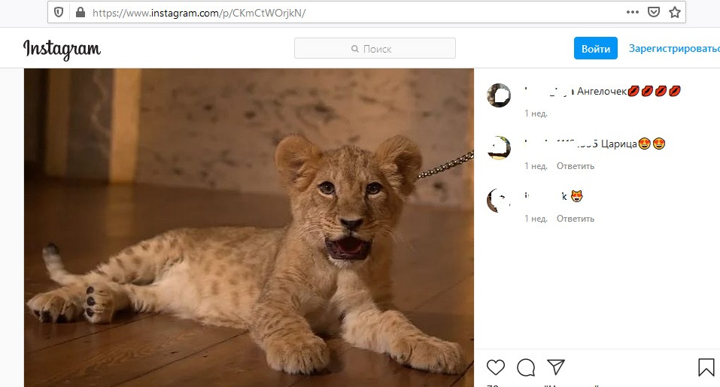Click Ответить under the Царица comment
The image size is (720, 387).
576,166
